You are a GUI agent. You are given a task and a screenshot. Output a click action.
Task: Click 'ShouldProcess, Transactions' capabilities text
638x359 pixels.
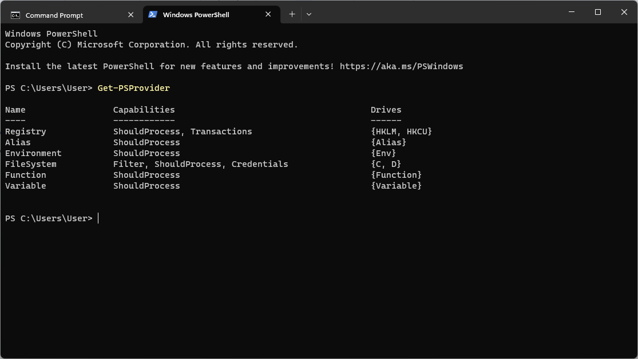coord(183,131)
